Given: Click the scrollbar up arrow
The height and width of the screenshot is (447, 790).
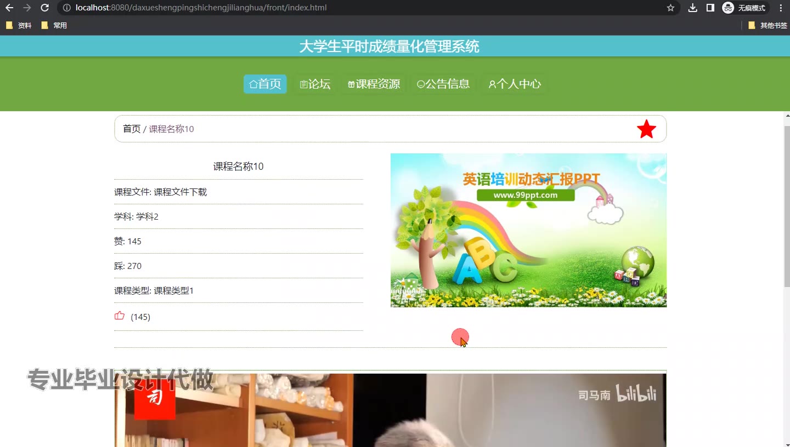Looking at the screenshot, I should pos(787,116).
